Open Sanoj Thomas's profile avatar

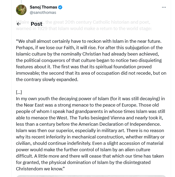point(21,10)
